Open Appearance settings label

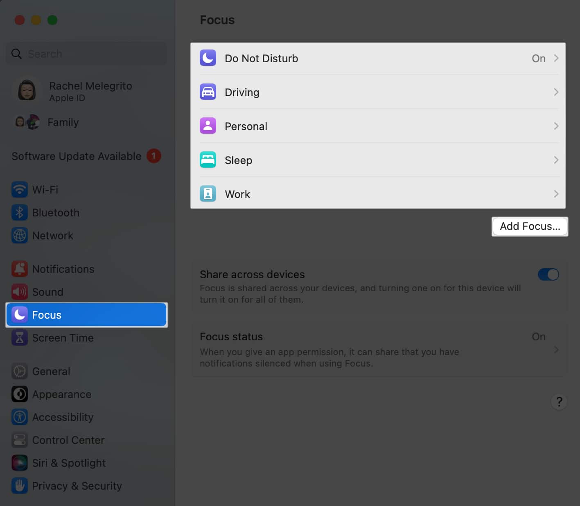[62, 394]
